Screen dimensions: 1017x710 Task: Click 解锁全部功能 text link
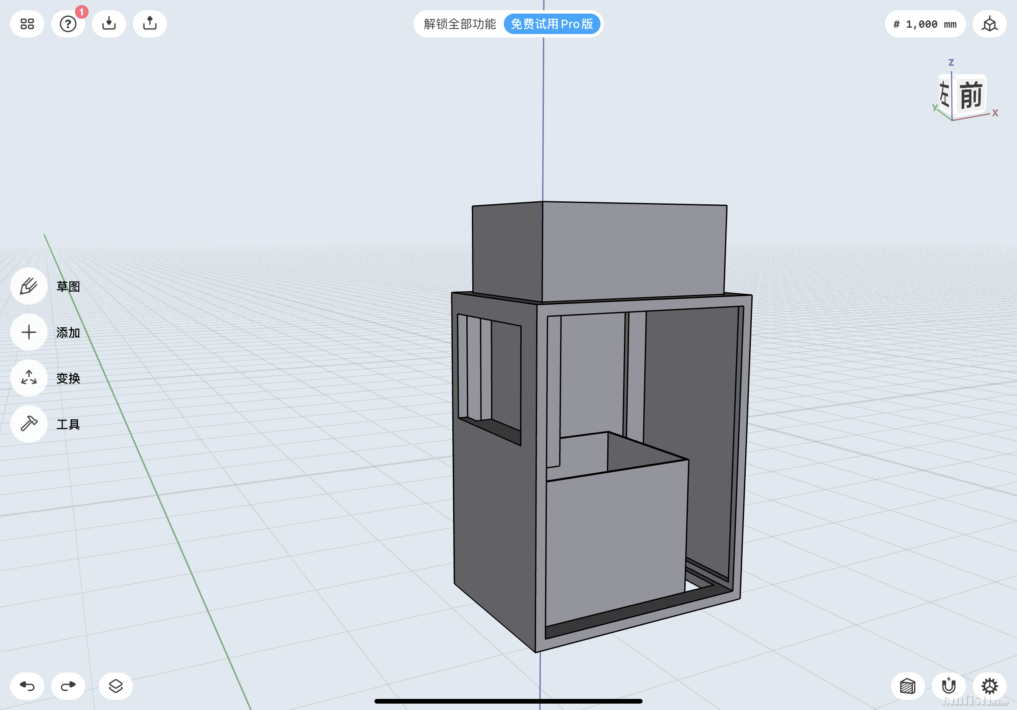(x=460, y=24)
